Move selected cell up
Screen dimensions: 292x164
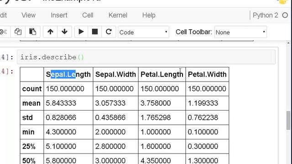[50, 32]
